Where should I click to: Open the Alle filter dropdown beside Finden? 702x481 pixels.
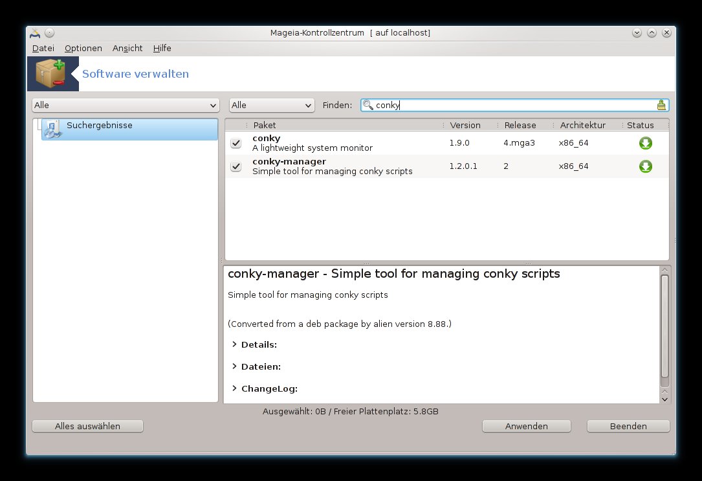[x=272, y=105]
